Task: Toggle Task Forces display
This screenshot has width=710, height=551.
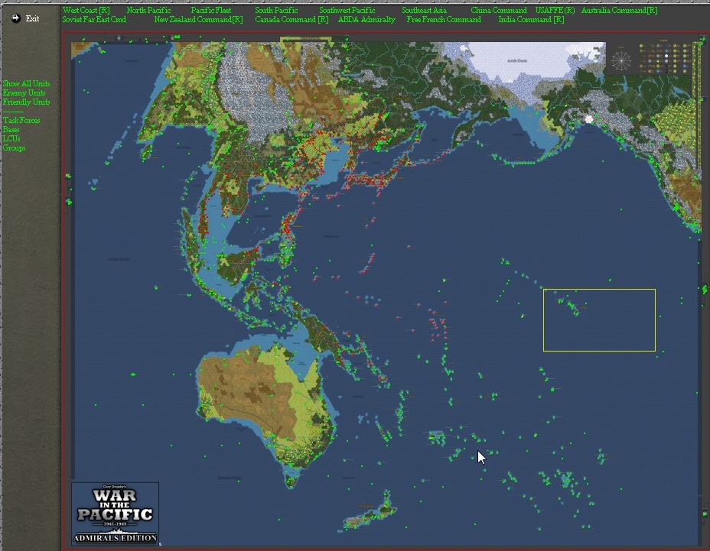Action: point(21,120)
